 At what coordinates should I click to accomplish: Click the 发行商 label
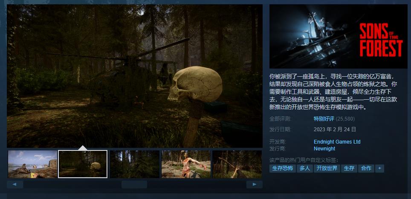tap(278, 149)
